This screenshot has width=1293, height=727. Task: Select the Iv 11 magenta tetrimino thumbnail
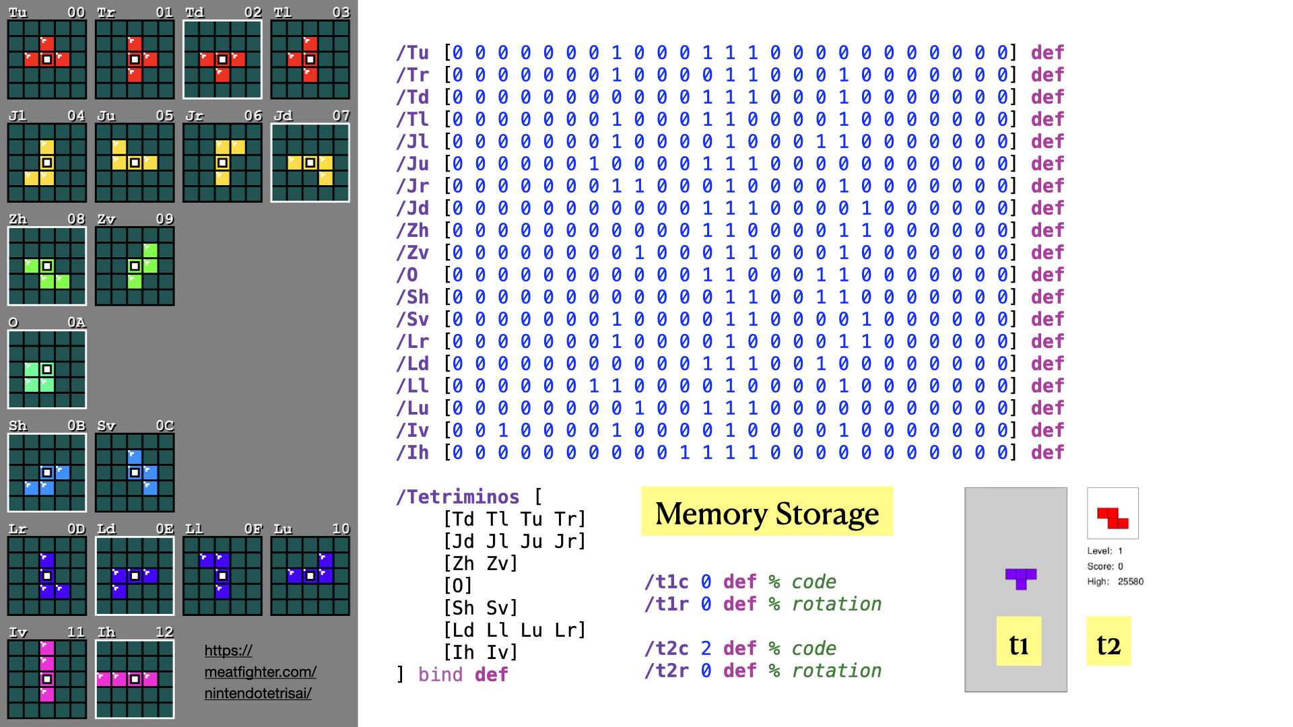47,679
